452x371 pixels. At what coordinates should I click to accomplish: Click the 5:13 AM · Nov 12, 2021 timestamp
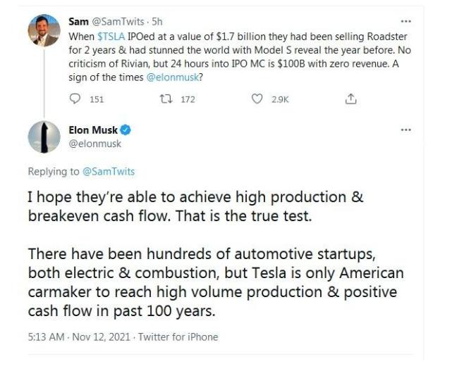(x=79, y=337)
